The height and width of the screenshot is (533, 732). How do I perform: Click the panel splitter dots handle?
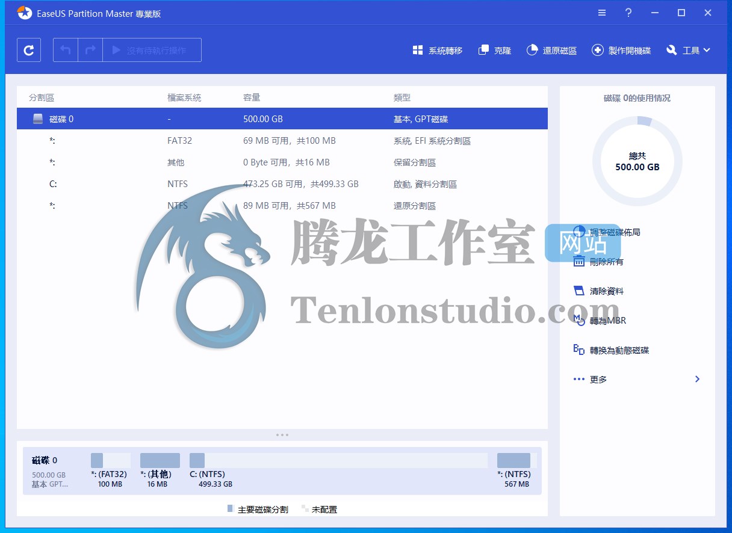pyautogui.click(x=282, y=434)
